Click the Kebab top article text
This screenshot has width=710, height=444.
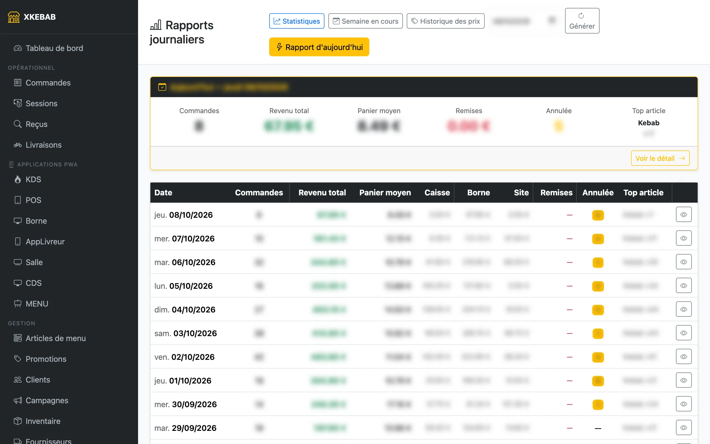tap(649, 123)
